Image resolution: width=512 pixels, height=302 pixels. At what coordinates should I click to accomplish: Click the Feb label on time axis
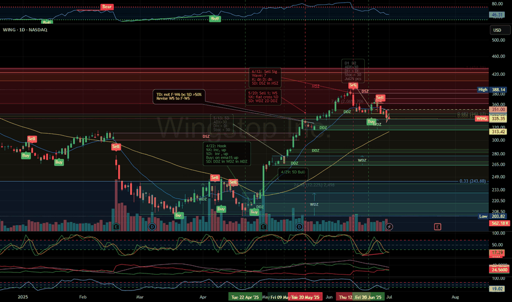83,297
